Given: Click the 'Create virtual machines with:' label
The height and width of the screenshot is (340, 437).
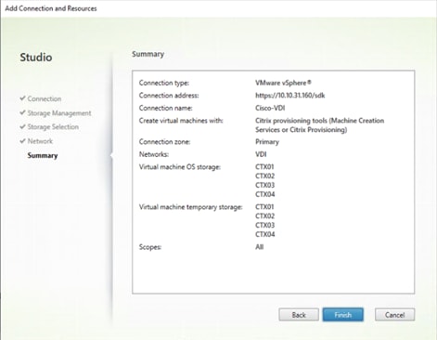Looking at the screenshot, I should tap(181, 121).
